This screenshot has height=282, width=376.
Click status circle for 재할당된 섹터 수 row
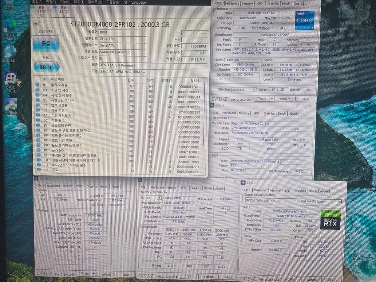38,100
